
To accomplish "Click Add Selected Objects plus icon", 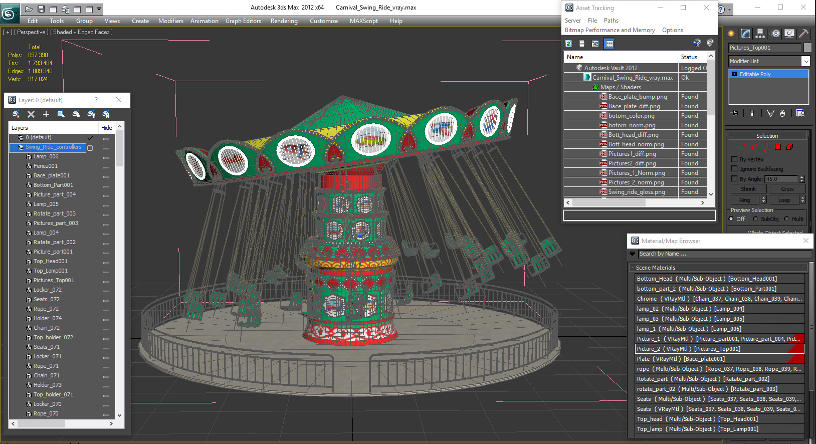I will pos(46,114).
